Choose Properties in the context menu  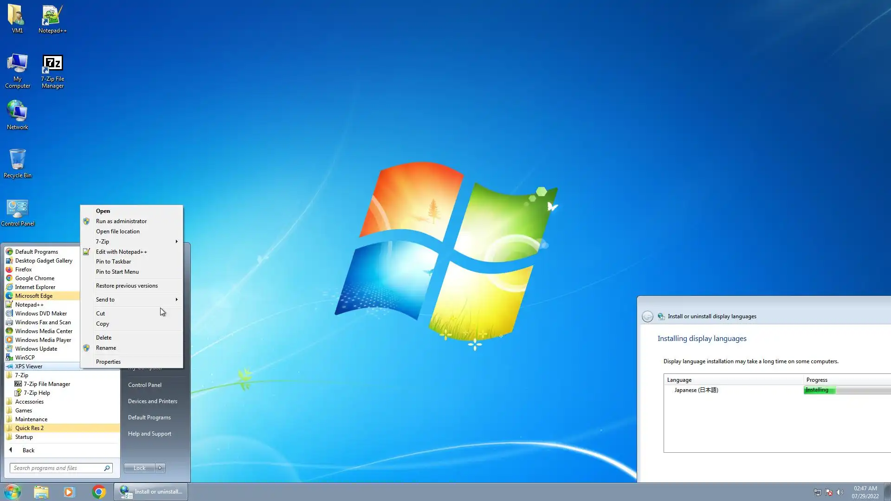coord(108,362)
